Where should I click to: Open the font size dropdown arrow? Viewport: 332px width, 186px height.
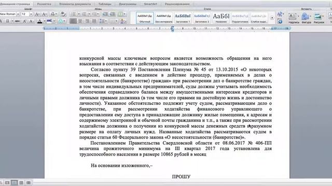click(31, 14)
